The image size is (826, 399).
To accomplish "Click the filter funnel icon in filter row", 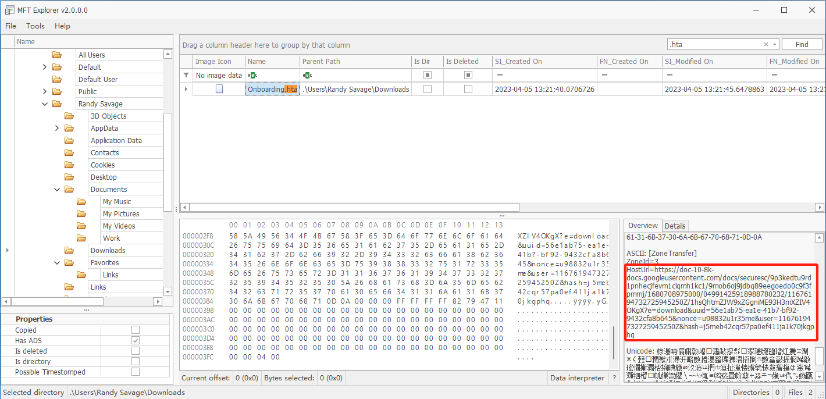I will pos(186,75).
